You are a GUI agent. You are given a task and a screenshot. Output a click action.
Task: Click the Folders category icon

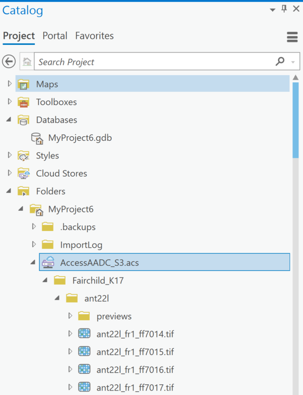23,192
